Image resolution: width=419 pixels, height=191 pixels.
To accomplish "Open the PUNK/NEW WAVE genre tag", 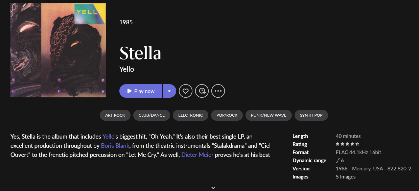I will (269, 115).
